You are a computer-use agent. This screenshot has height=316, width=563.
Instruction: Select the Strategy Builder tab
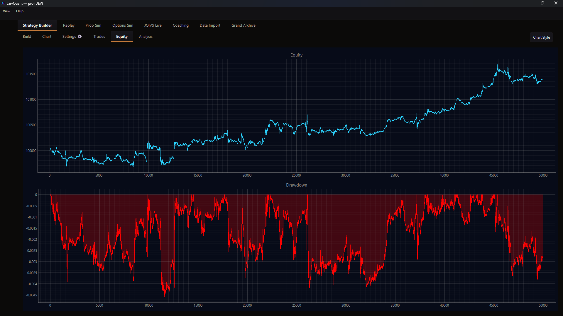(37, 25)
